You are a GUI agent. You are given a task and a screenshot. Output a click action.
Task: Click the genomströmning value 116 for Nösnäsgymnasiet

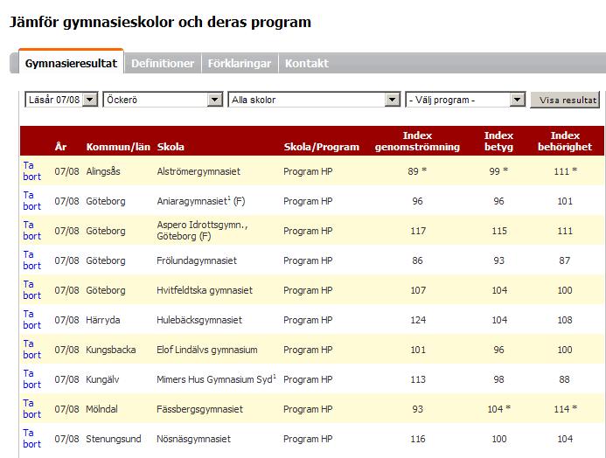[418, 439]
